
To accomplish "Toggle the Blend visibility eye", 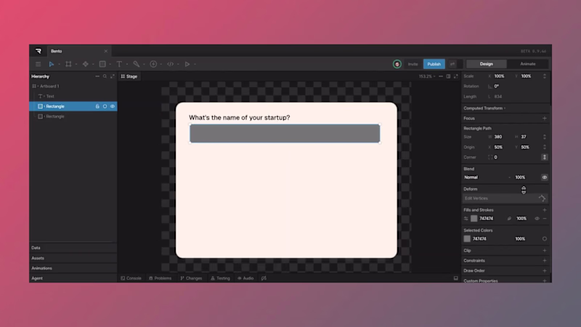I will 544,177.
